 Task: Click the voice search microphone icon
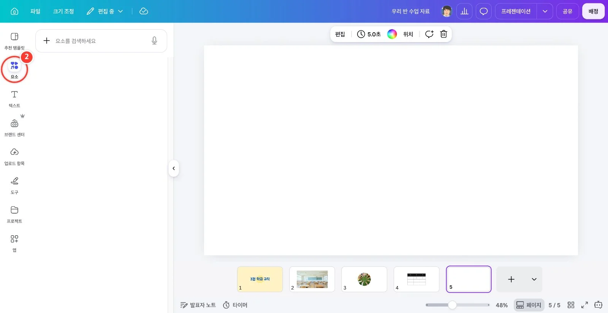[x=154, y=41]
